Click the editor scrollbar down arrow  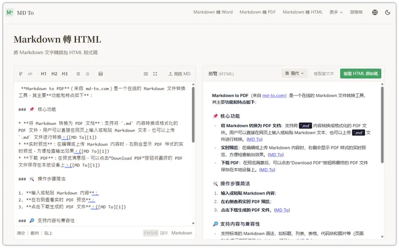tap(193, 223)
